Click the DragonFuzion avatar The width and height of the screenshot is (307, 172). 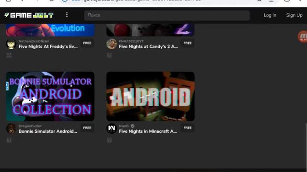pos(11,129)
